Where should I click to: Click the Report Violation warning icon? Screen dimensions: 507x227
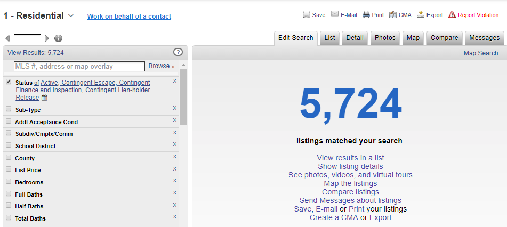point(452,15)
